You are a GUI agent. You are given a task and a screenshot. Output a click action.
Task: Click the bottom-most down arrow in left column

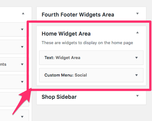(x=22, y=117)
